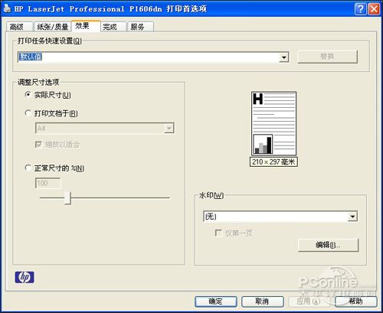383x313 pixels.
Task: Click the percentage field showing 100
Action: coord(47,183)
